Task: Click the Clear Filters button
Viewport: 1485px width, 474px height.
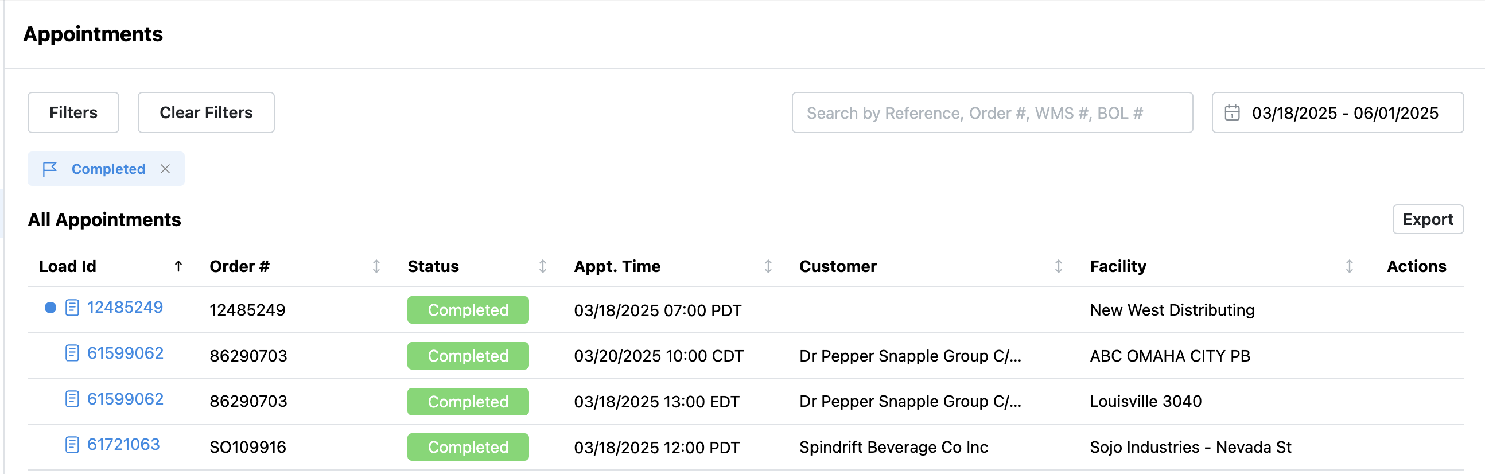Action: pyautogui.click(x=206, y=112)
